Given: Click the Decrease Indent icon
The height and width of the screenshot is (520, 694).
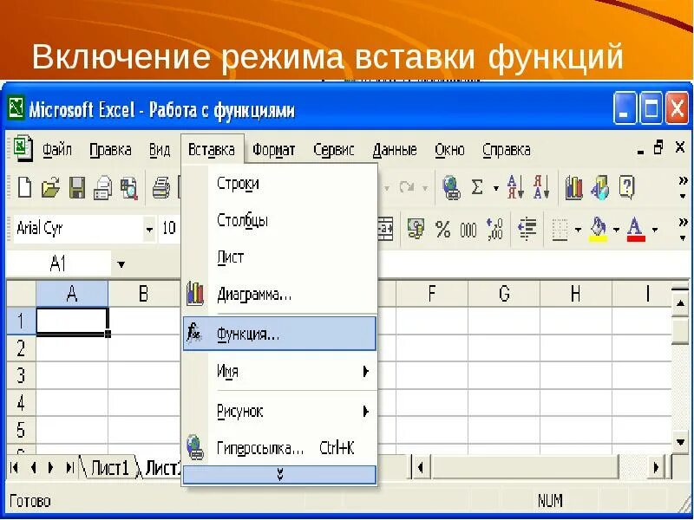Looking at the screenshot, I should coord(527,229).
